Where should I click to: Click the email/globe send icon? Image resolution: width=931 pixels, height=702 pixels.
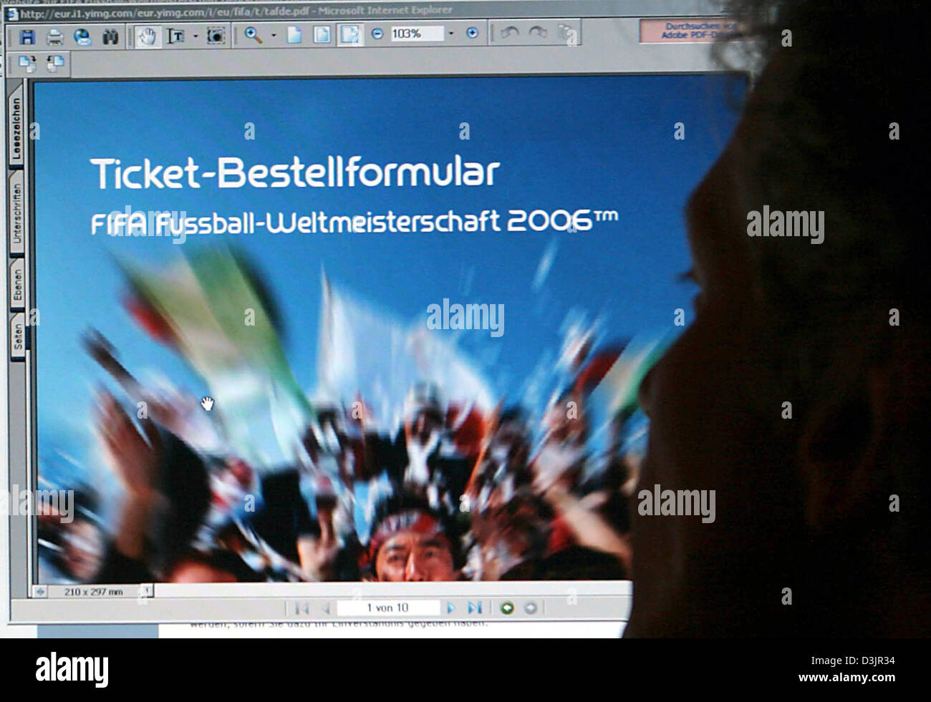pos(83,36)
